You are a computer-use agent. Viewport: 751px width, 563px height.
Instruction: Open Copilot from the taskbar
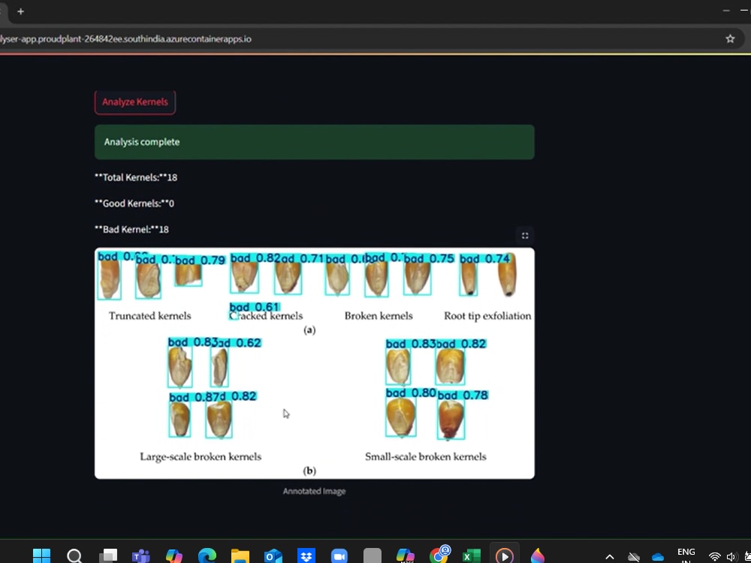tap(174, 556)
